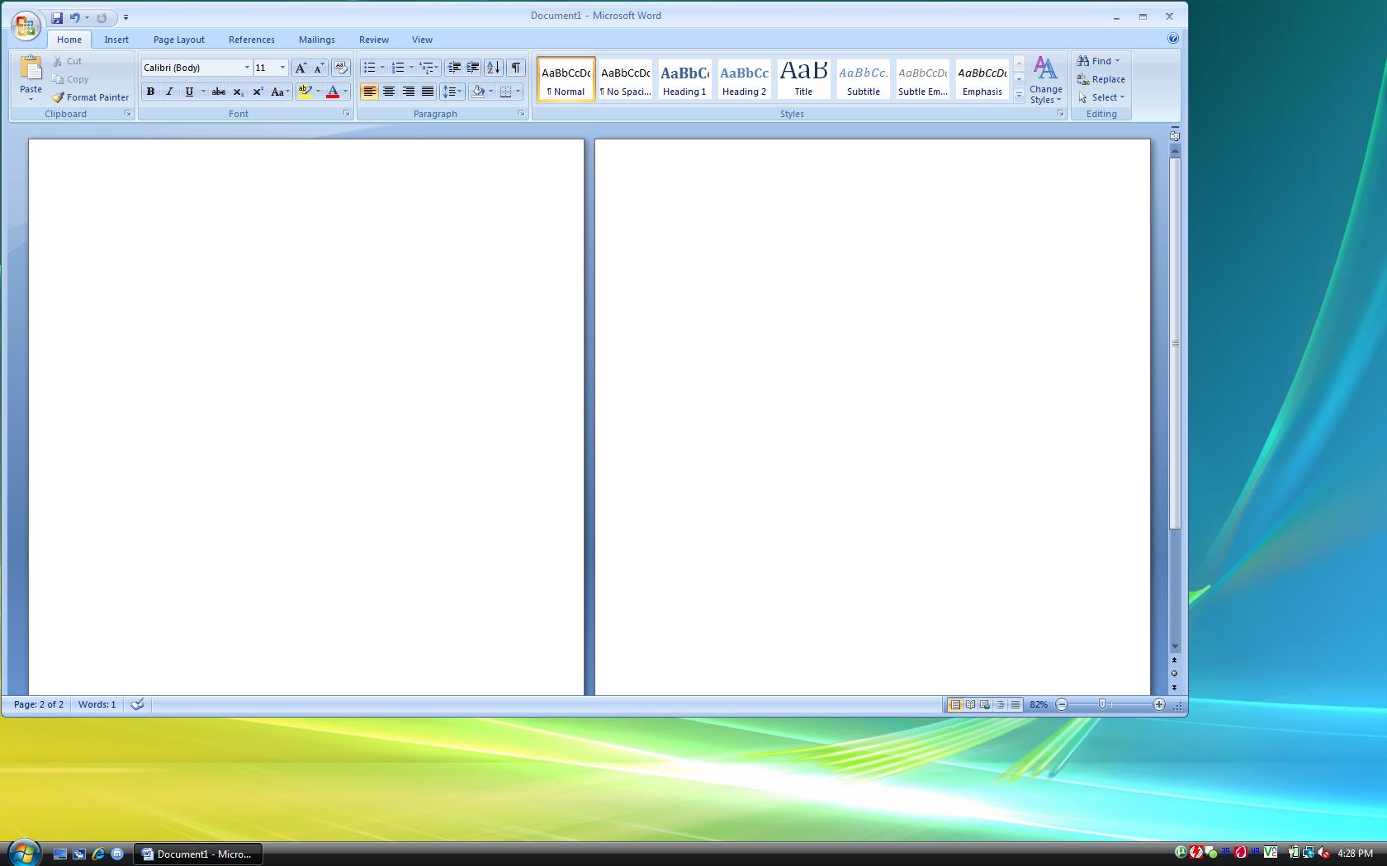Open the Font dialog box launcher
Screen dimensions: 1387x866
[347, 114]
